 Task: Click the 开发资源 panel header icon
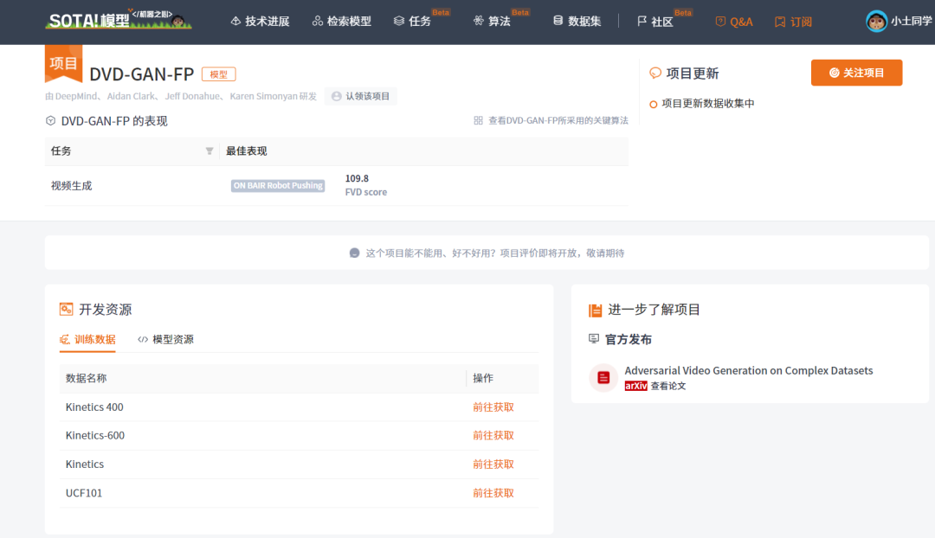pyautogui.click(x=67, y=309)
